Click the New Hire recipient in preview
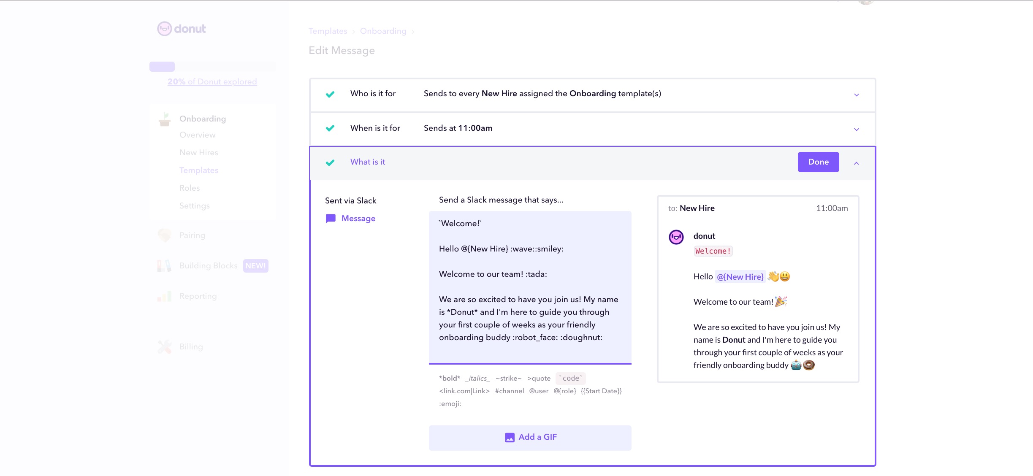 (x=697, y=208)
